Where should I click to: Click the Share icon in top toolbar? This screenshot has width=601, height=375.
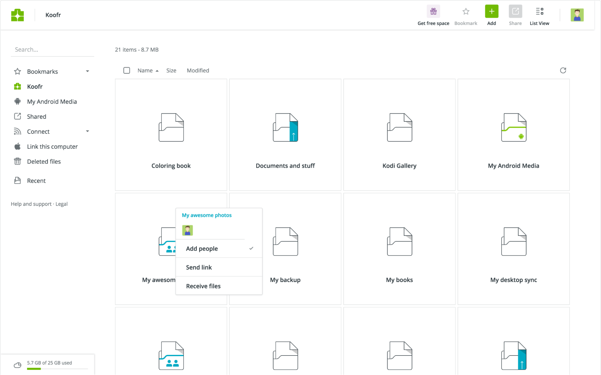(x=515, y=11)
